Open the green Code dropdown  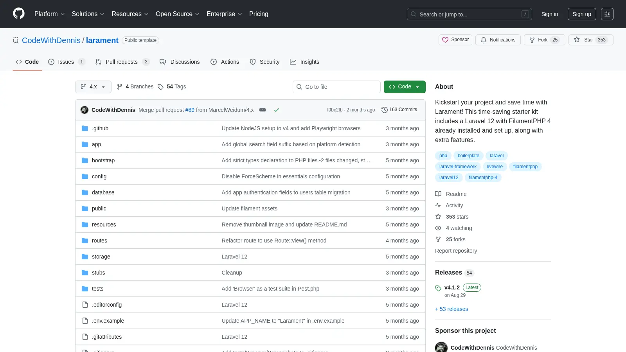(x=405, y=87)
